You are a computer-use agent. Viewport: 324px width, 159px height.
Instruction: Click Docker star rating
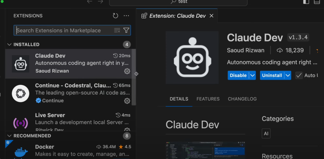point(125,147)
